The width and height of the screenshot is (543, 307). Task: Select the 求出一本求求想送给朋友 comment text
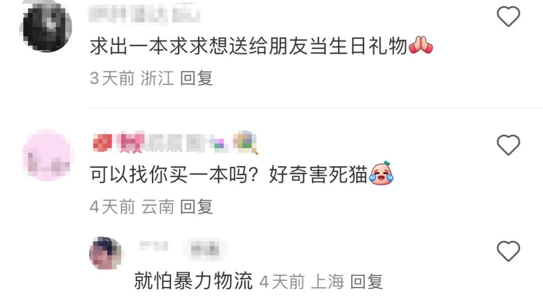248,46
